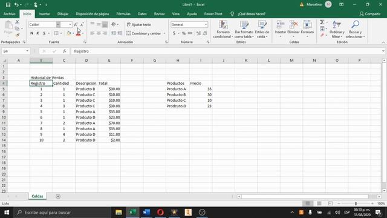This screenshot has height=218, width=387.
Task: Apply percent style format
Action: pyautogui.click(x=184, y=33)
